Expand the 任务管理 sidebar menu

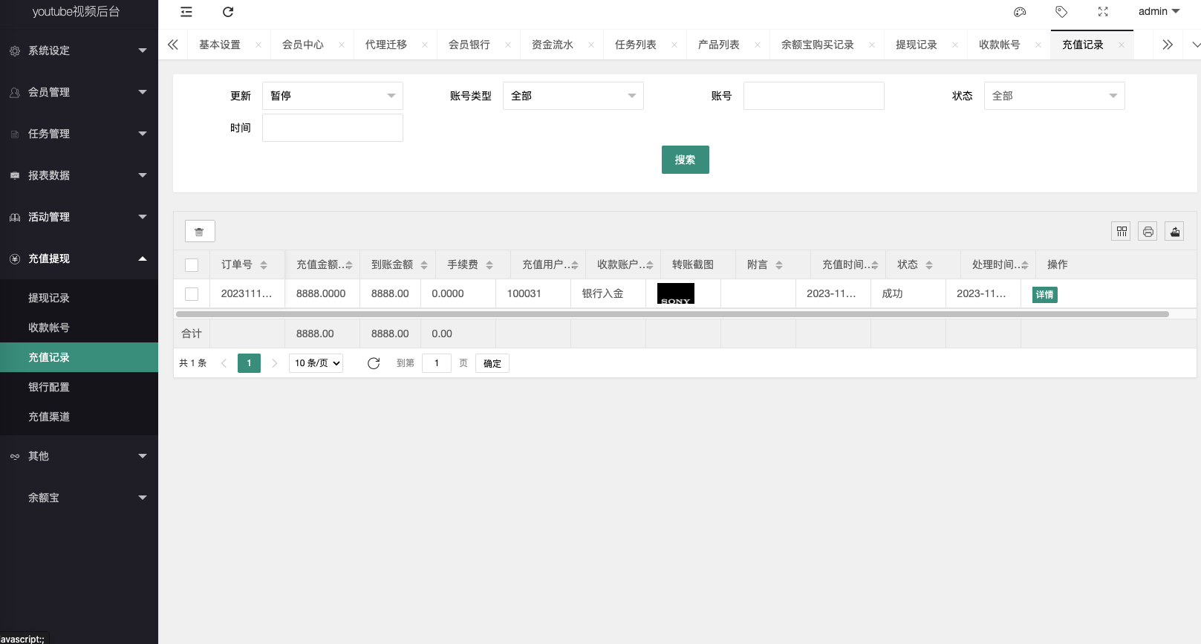pos(79,134)
